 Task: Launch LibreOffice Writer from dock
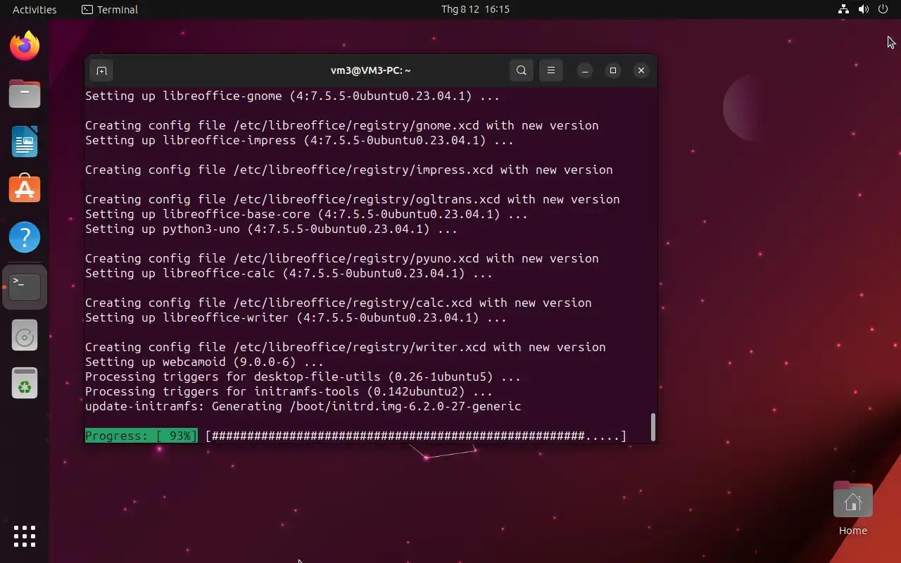click(25, 141)
